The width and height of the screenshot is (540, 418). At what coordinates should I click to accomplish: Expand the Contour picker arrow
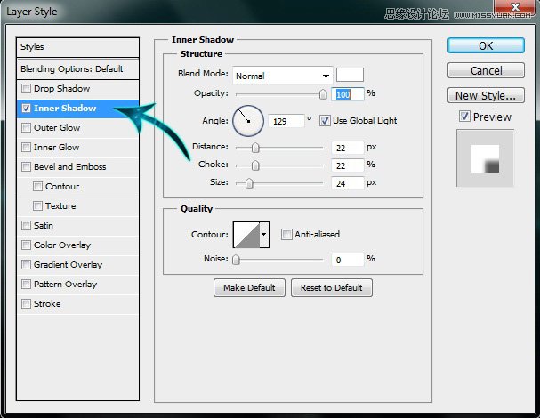point(263,235)
